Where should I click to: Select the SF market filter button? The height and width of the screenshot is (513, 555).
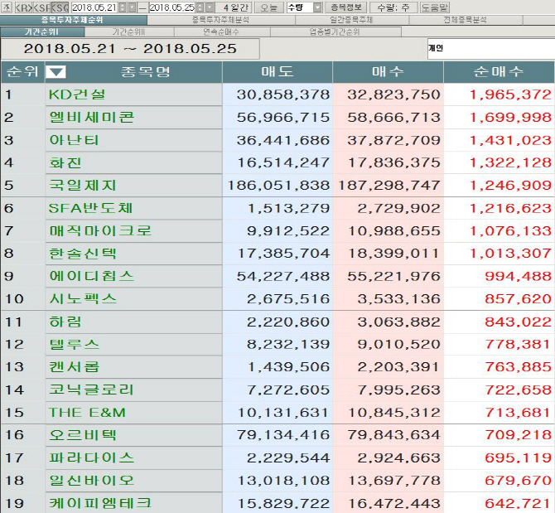(x=41, y=7)
